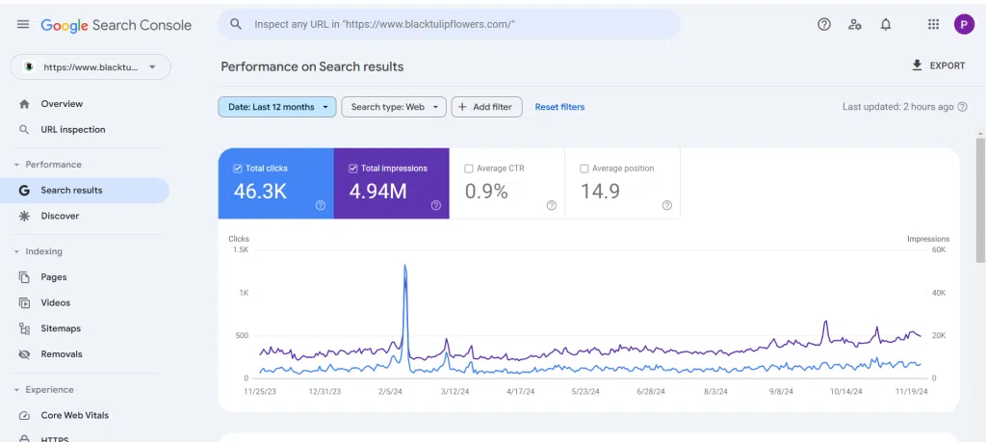Viewport: 986px width, 442px height.
Task: Open Core Web Vitals report
Action: click(x=74, y=416)
